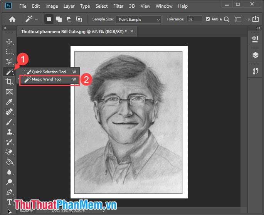
Task: Open the Layer menu
Action: pos(69,6)
